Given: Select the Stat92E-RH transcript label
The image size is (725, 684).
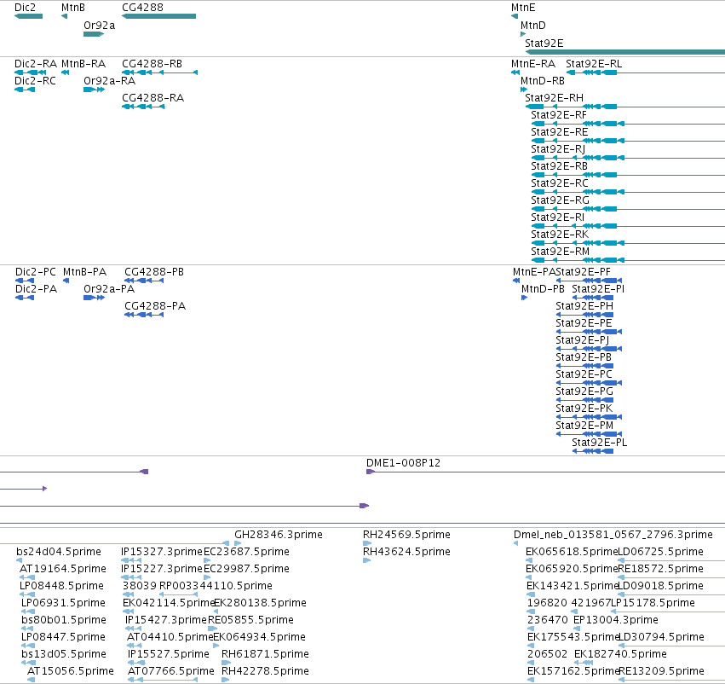Looking at the screenshot, I should point(555,97).
